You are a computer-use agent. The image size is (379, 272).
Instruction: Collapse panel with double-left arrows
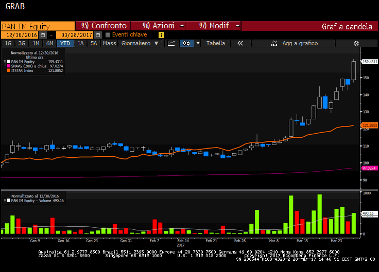pos(239,44)
